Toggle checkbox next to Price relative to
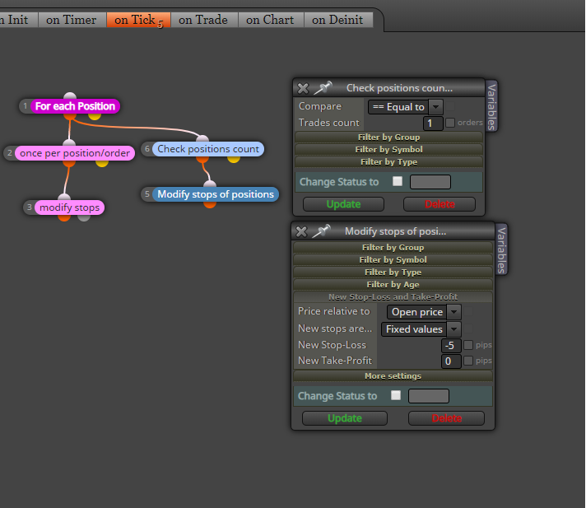 coord(468,311)
